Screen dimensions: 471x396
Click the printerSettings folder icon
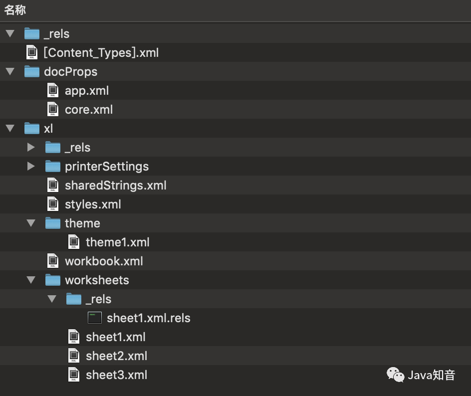53,167
